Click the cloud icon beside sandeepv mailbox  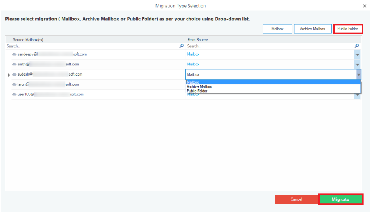[x=14, y=54]
